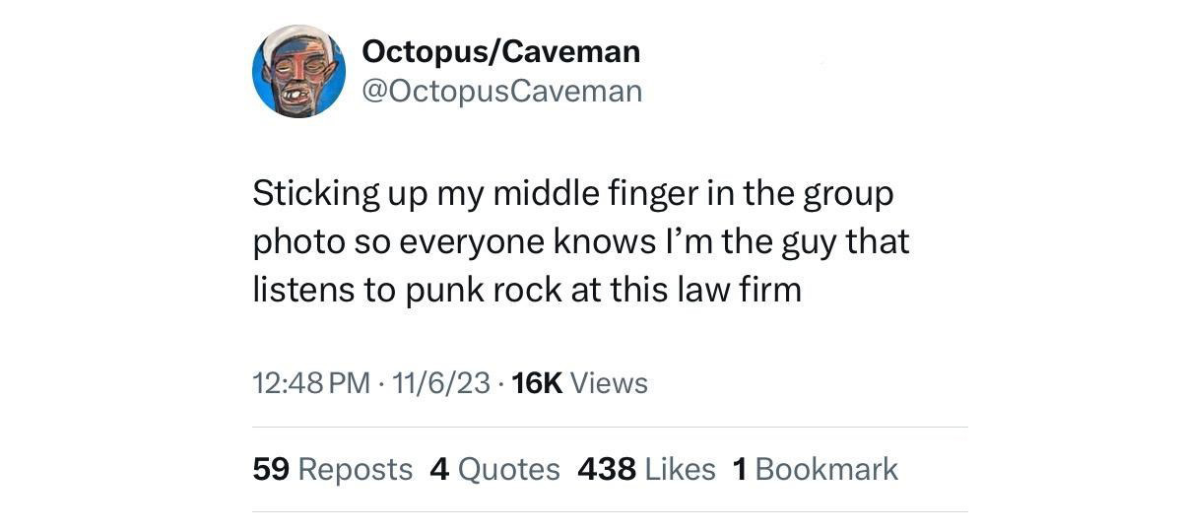Click the Quotes label

508,469
